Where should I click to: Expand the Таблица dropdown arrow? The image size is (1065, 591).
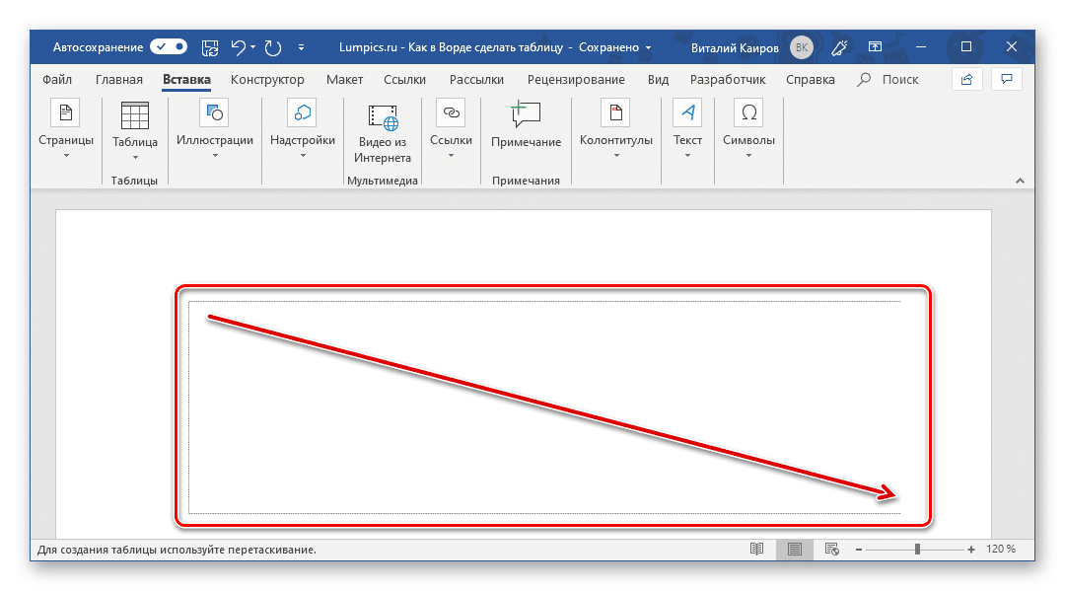coord(135,158)
